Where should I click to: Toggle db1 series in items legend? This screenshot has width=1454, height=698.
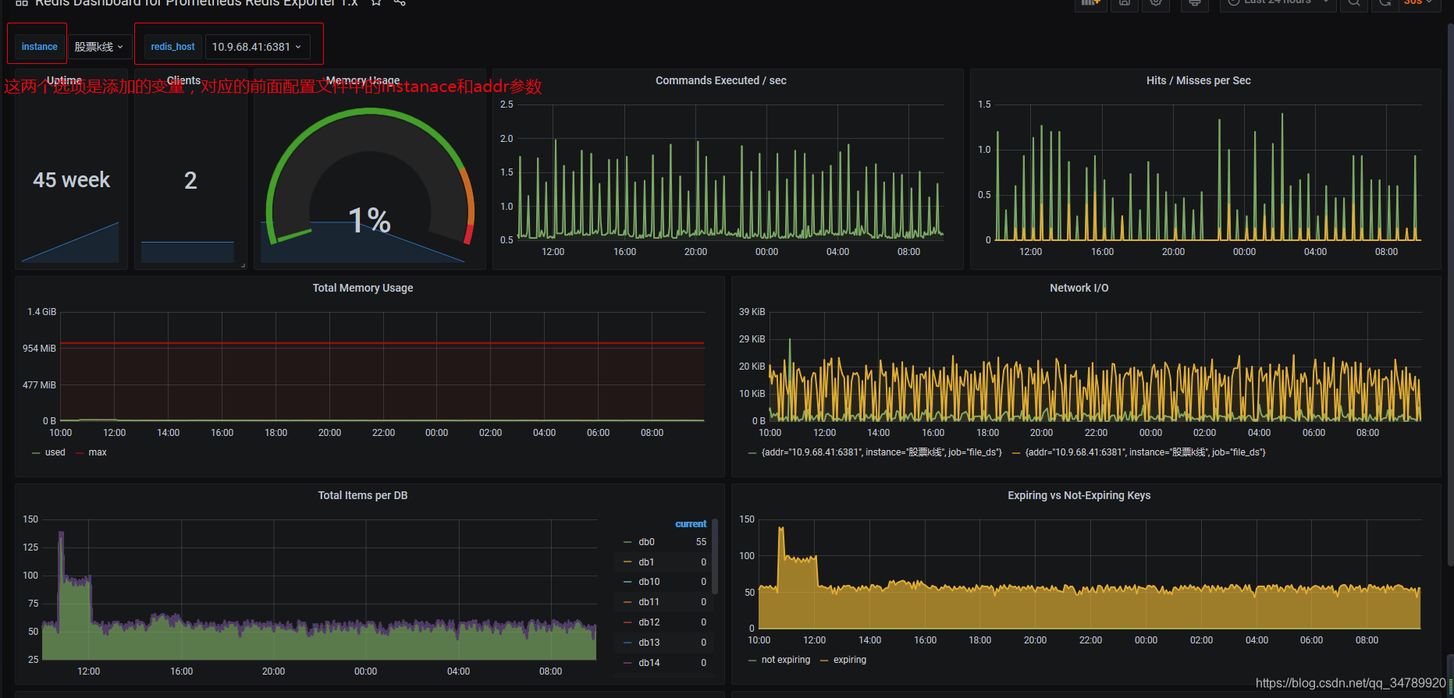646,562
